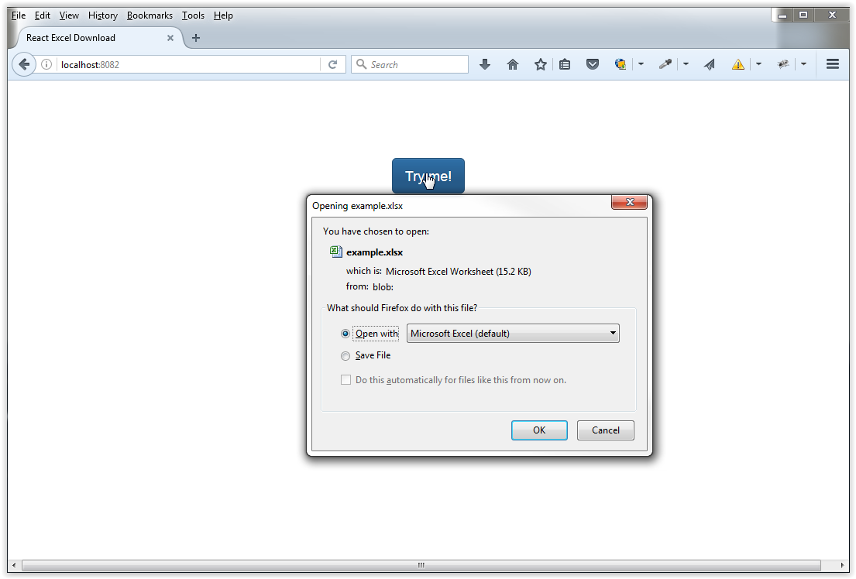Go to the Home page icon
Screen dimensions: 856x579
tap(512, 64)
